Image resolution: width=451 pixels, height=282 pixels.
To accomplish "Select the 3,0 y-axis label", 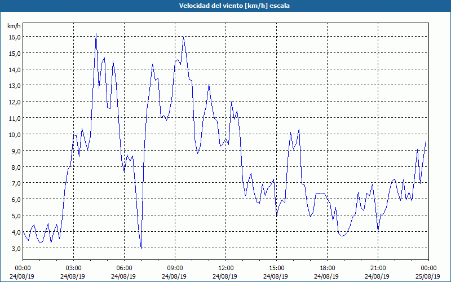I will (16, 248).
